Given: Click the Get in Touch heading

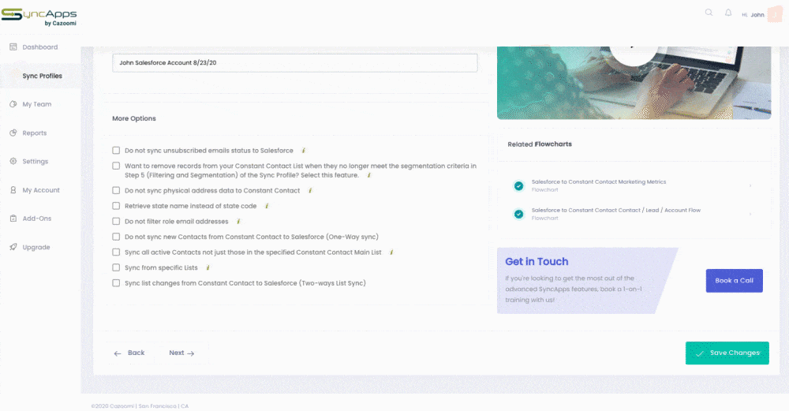Looking at the screenshot, I should click(537, 262).
